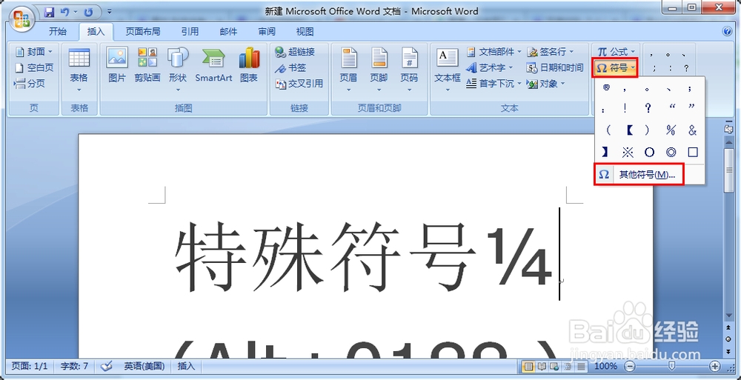Insert a chart (图表)
The height and width of the screenshot is (380, 741).
(249, 65)
